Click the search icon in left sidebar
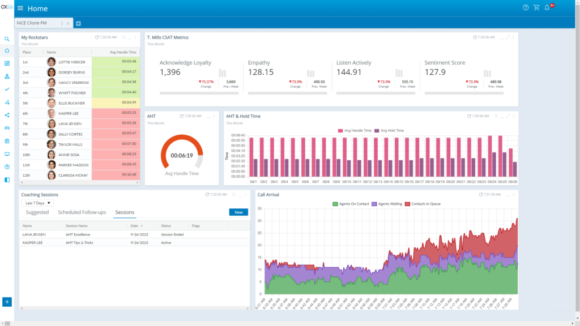 [7, 39]
